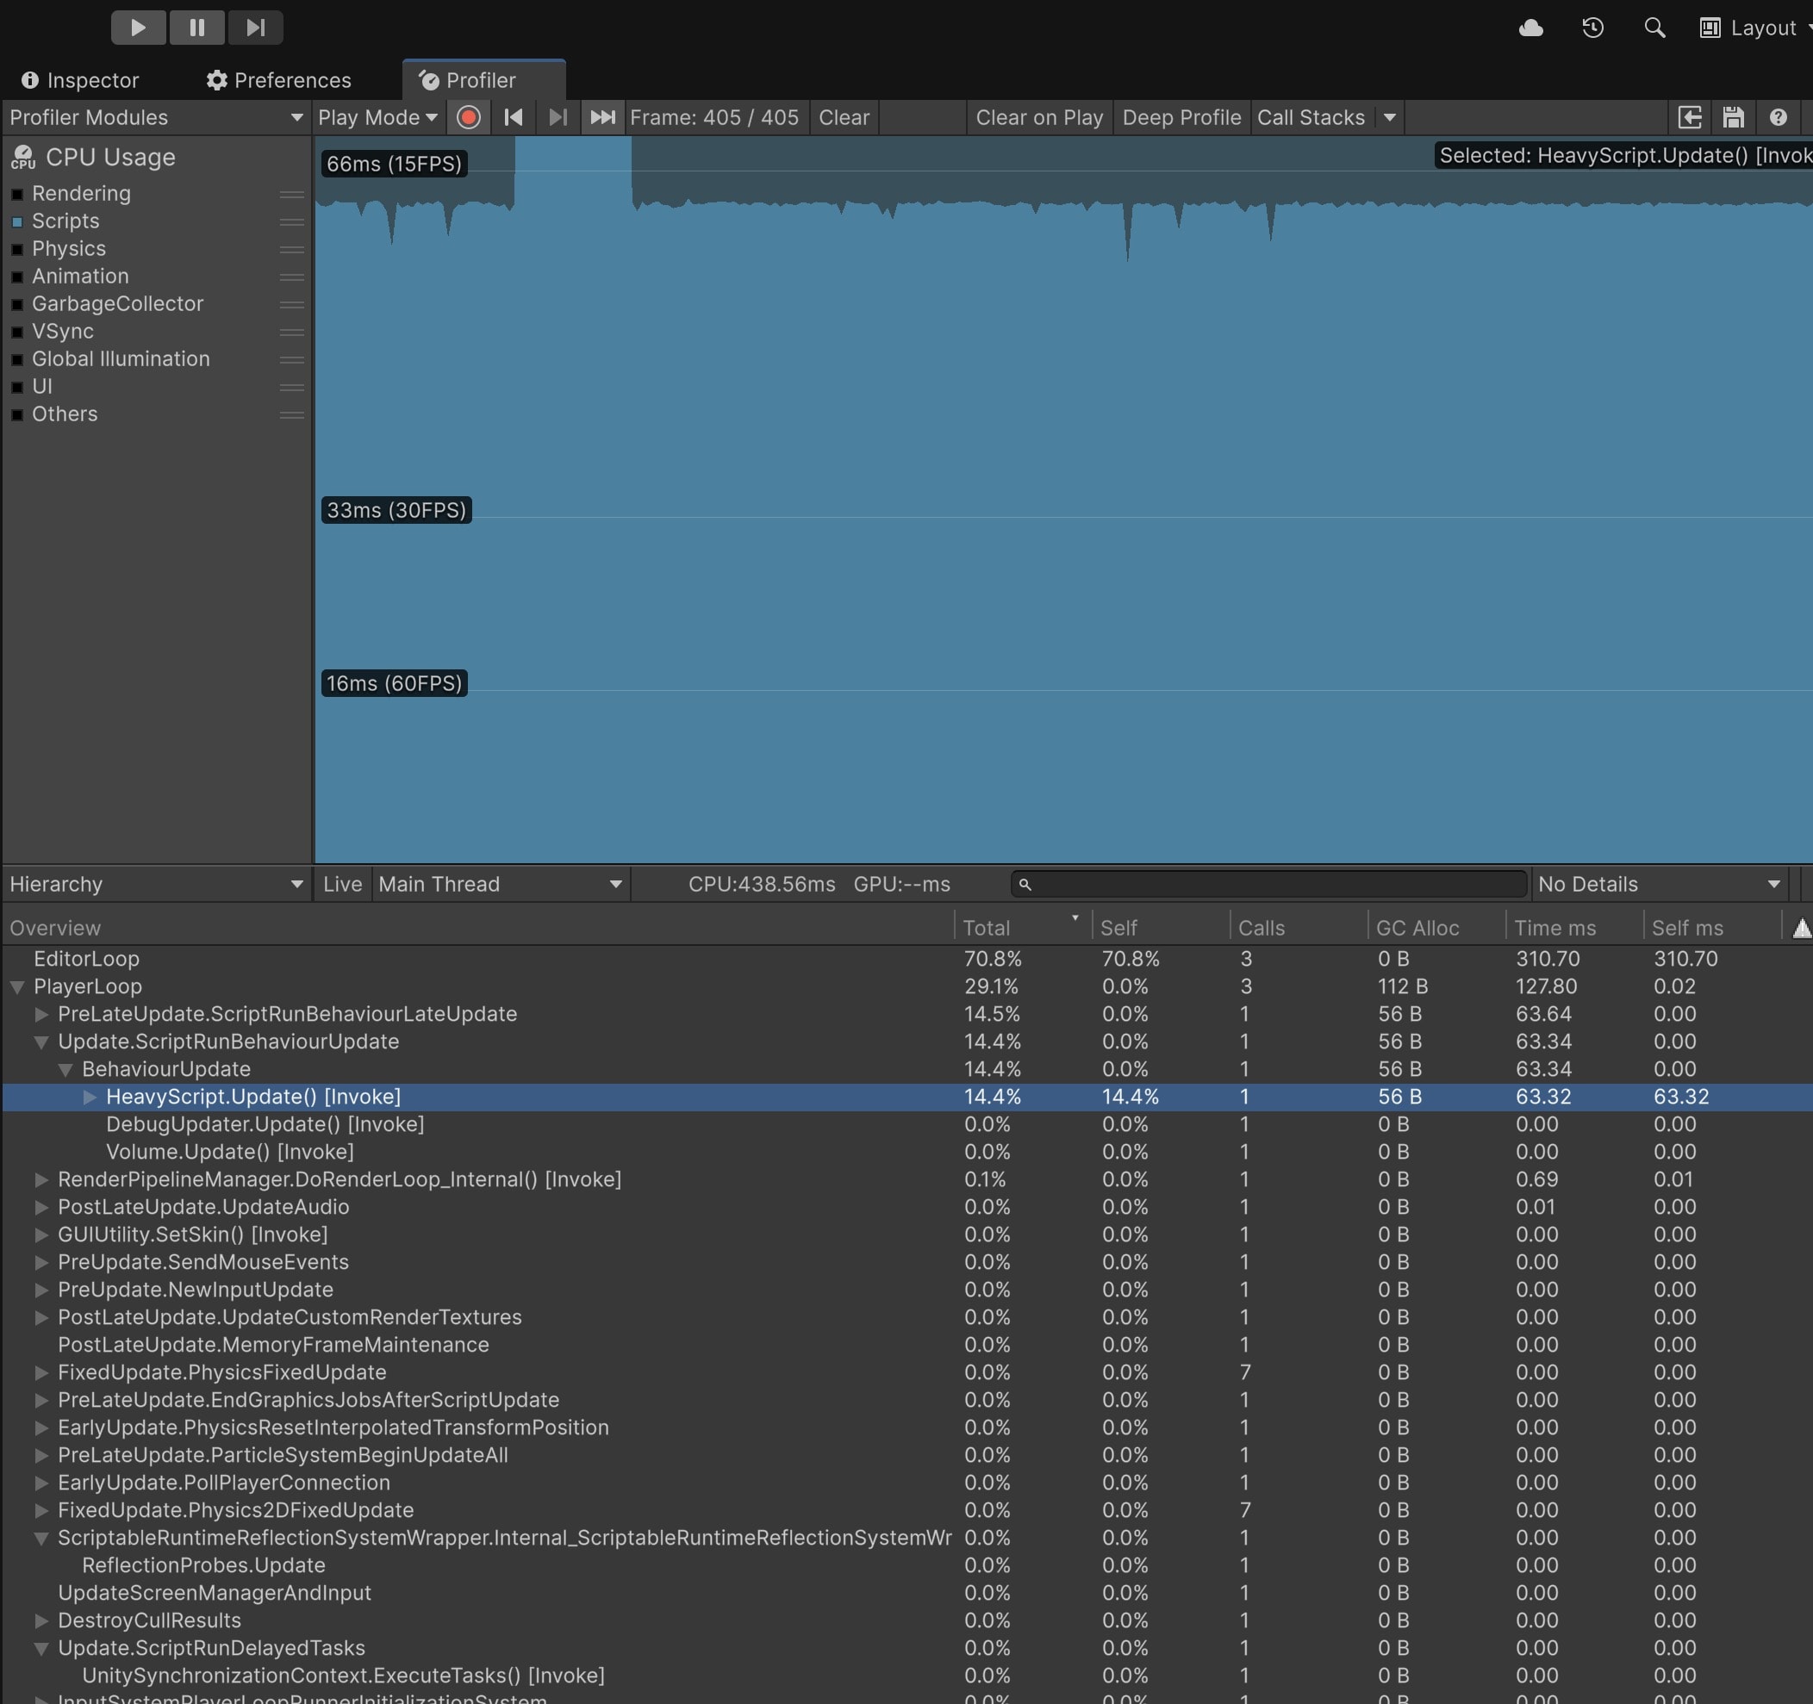
Task: Click the load profiler data icon
Action: coord(1689,118)
